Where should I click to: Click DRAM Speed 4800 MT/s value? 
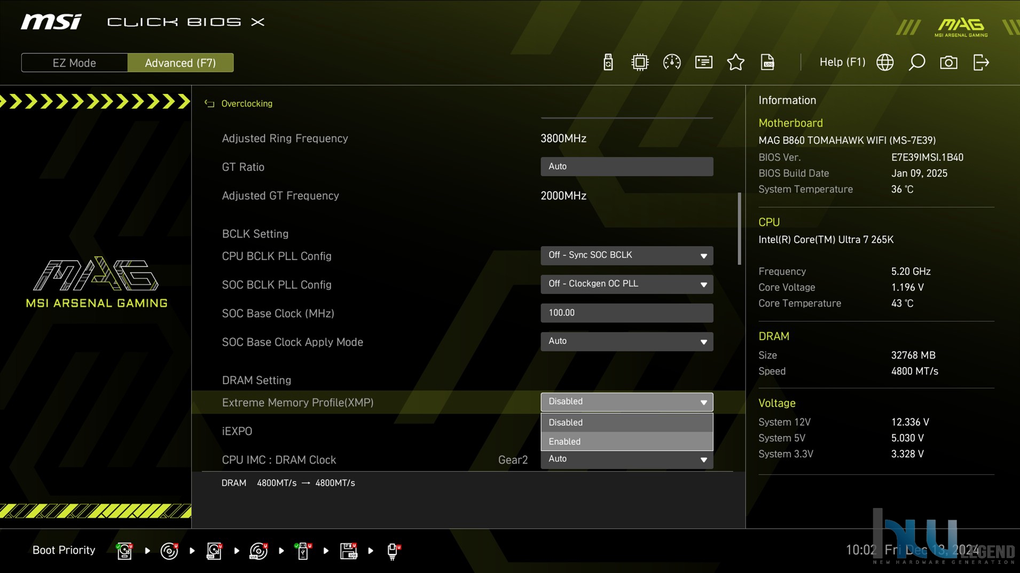914,371
